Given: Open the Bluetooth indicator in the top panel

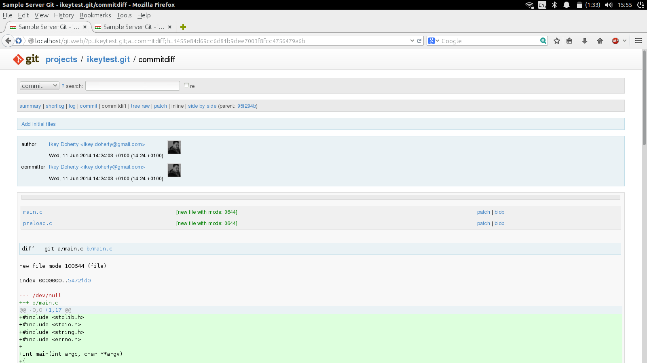Looking at the screenshot, I should (x=554, y=5).
